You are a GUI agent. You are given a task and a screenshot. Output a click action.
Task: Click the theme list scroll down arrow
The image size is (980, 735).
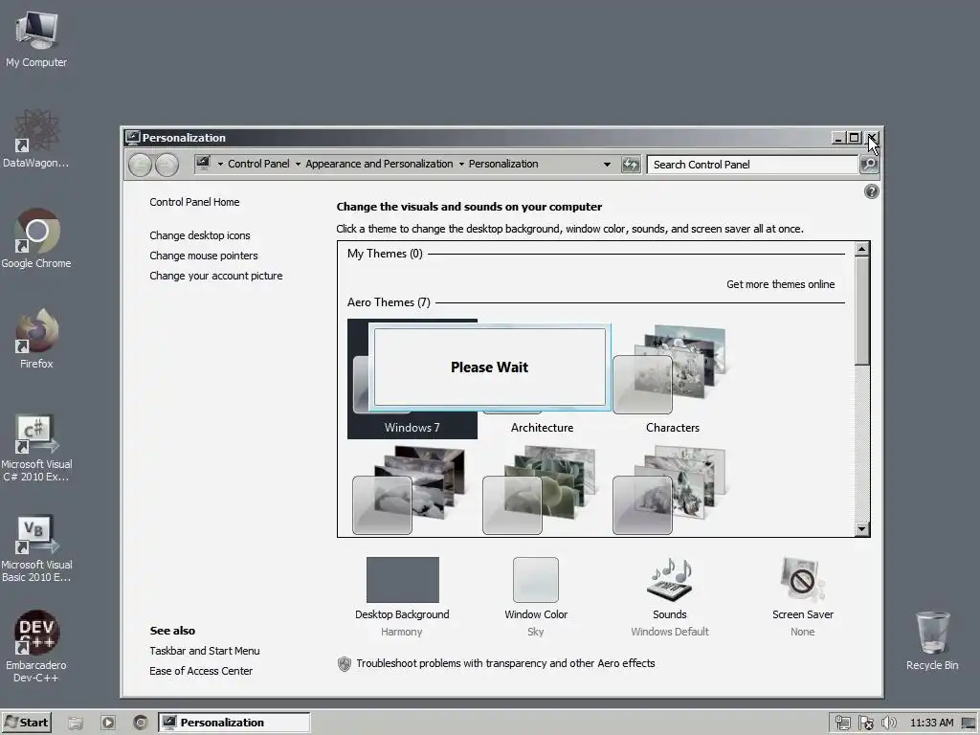(862, 528)
